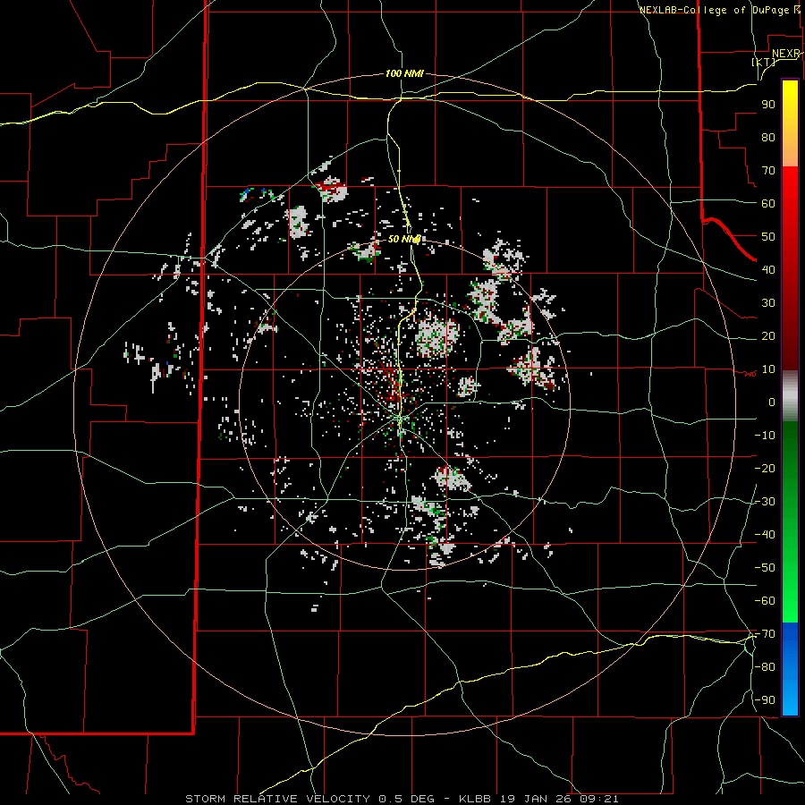Click the -70 value on velocity scale

pos(765,634)
